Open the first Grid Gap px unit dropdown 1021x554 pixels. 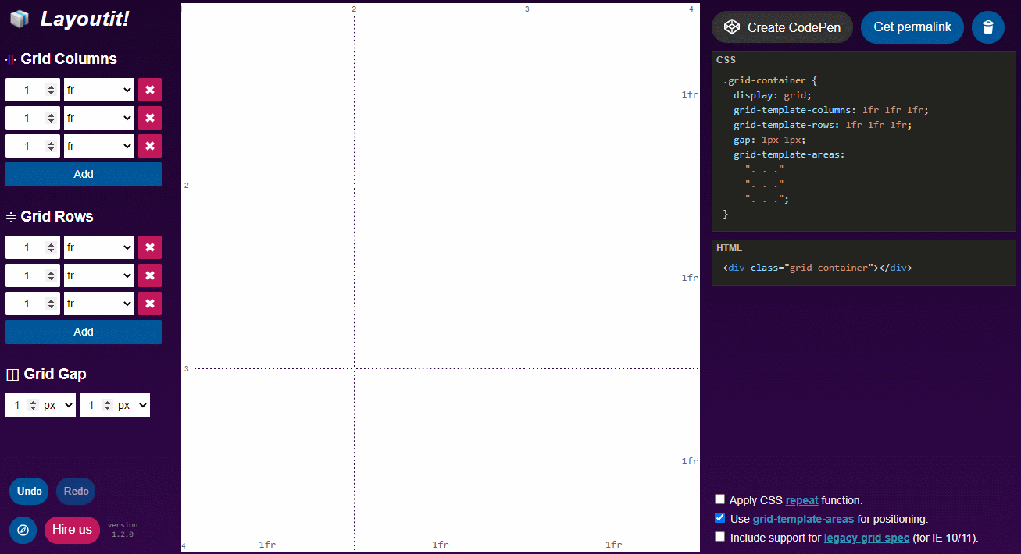click(x=58, y=405)
